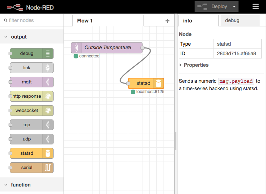Click the sidebar resize handle
Viewport: 266px width, 194px height.
176,141
